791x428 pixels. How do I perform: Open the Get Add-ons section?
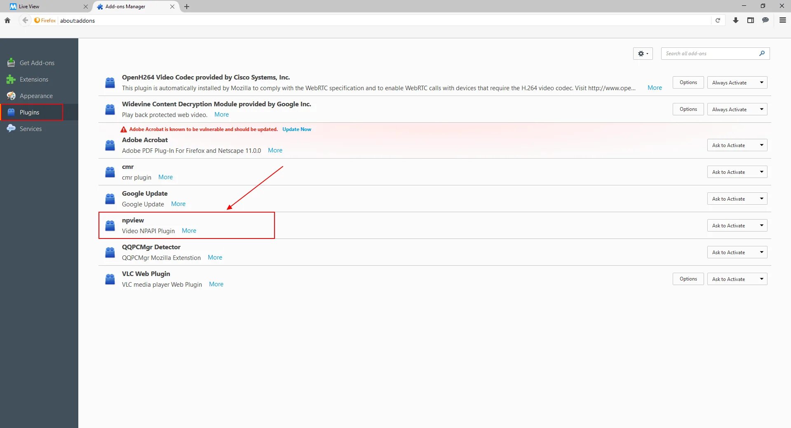39,63
